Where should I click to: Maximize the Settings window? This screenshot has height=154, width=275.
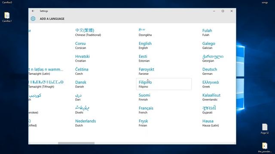point(223,11)
